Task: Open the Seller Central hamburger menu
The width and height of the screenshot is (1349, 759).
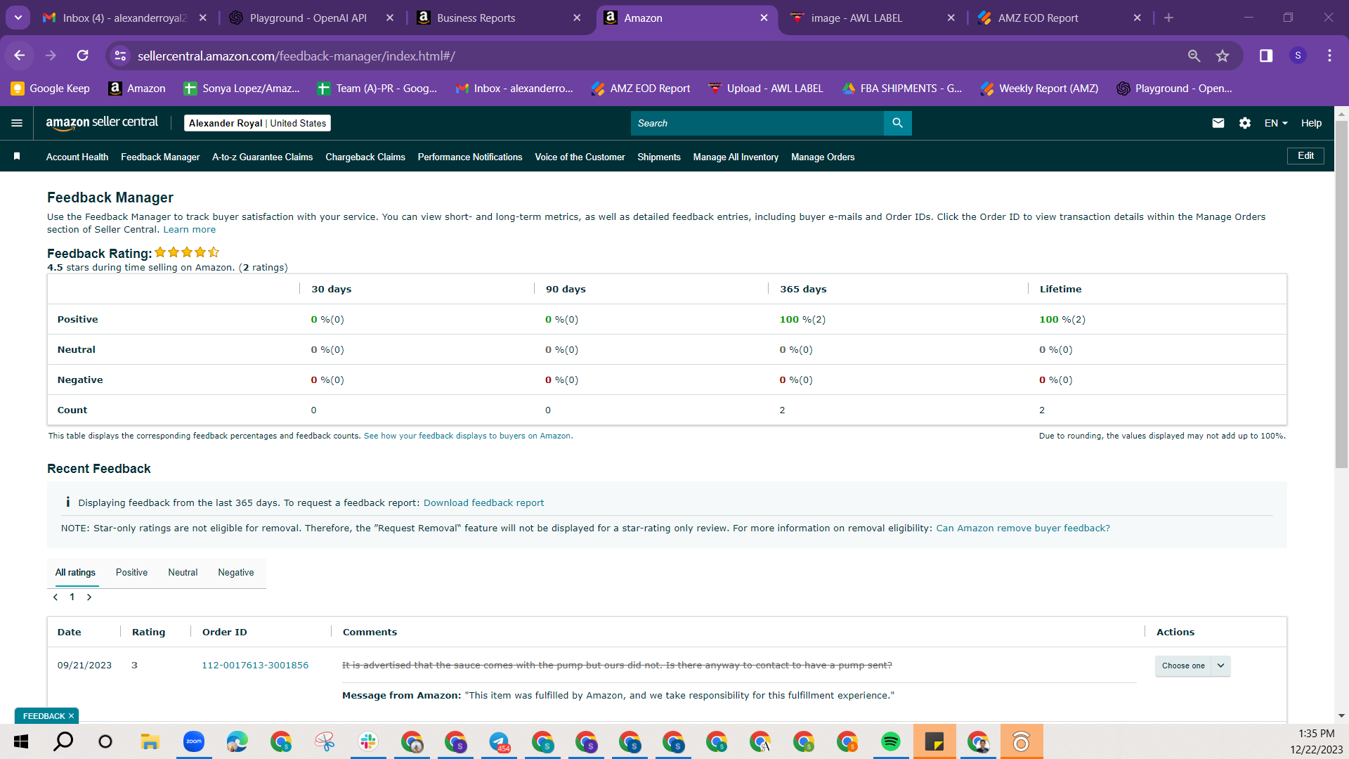Action: [x=17, y=123]
